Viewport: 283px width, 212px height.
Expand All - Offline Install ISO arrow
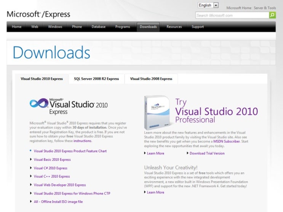pyautogui.click(x=31, y=202)
